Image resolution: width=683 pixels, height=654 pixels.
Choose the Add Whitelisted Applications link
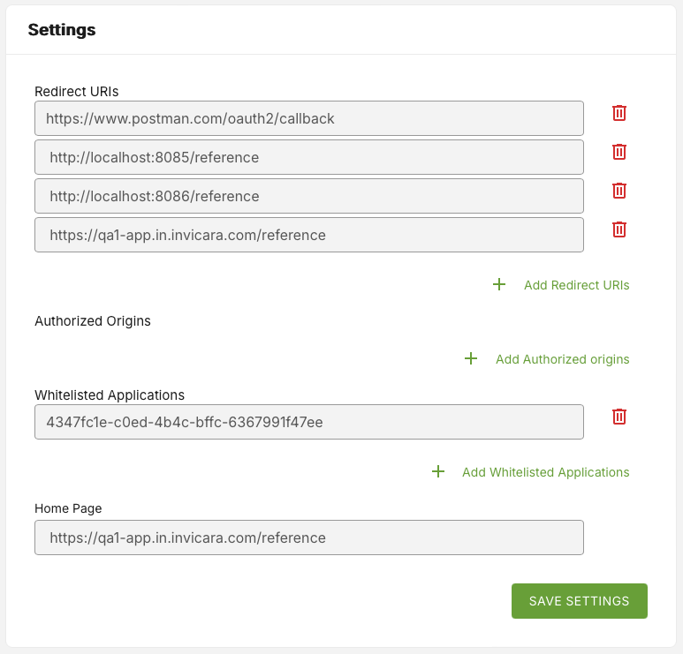[545, 472]
